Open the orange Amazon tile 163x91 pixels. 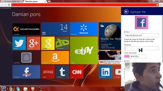55,58
